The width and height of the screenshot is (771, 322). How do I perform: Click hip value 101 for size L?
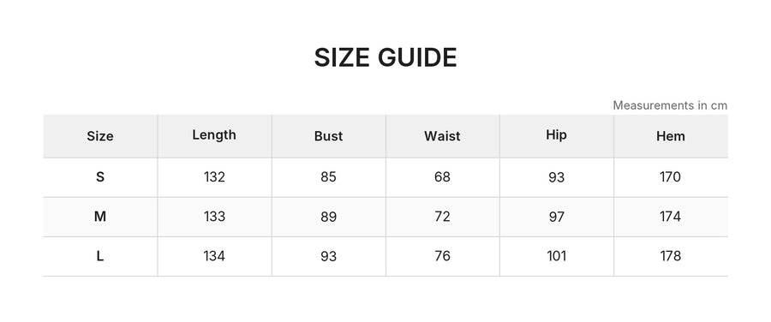pyautogui.click(x=557, y=256)
